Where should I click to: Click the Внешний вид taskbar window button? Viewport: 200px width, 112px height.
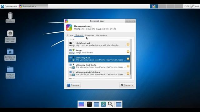33,6
